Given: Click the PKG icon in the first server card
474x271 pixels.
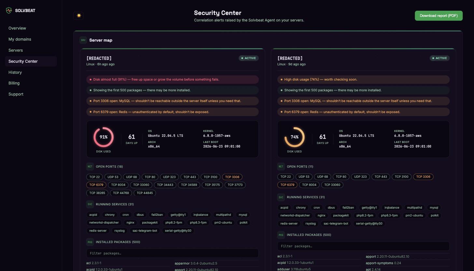Looking at the screenshot, I should (x=90, y=242).
